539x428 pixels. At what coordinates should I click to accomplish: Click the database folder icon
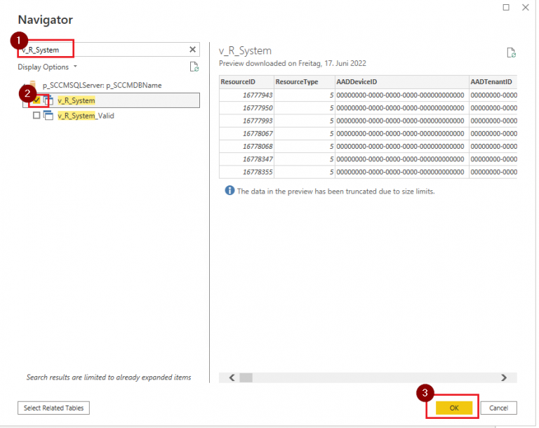point(33,85)
